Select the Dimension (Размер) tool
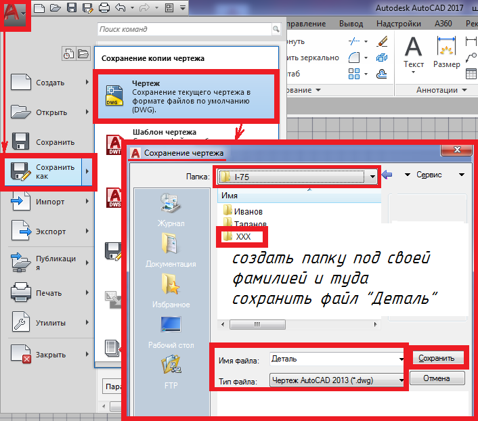This screenshot has height=421, width=478. (x=447, y=53)
